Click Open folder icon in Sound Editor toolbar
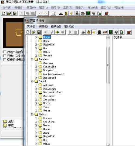 pos(33,32)
